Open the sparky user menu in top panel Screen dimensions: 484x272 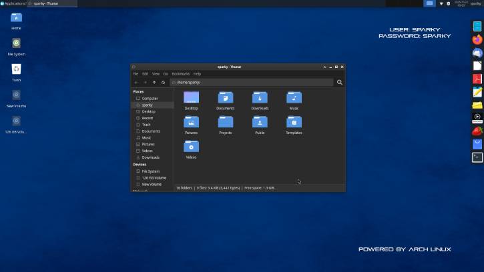[x=476, y=3]
